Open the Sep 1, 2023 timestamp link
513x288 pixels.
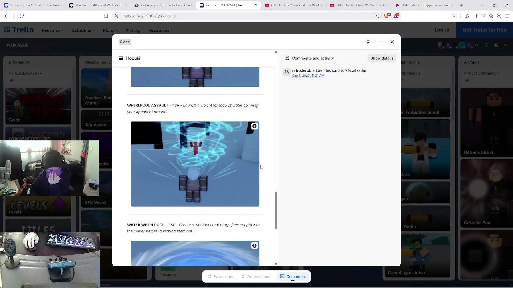(308, 76)
